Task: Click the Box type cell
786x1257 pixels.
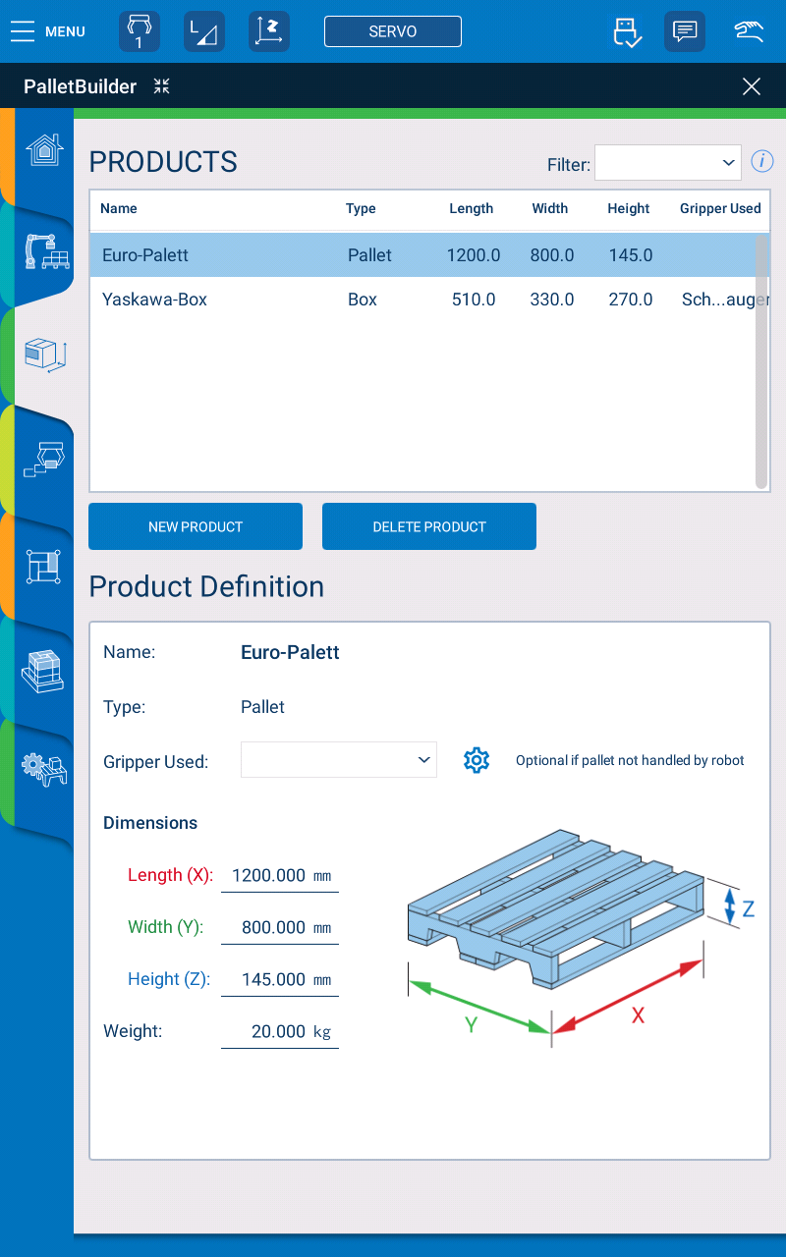Action: (x=363, y=300)
